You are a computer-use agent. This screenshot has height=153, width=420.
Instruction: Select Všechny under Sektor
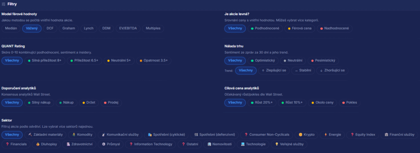coord(12,135)
